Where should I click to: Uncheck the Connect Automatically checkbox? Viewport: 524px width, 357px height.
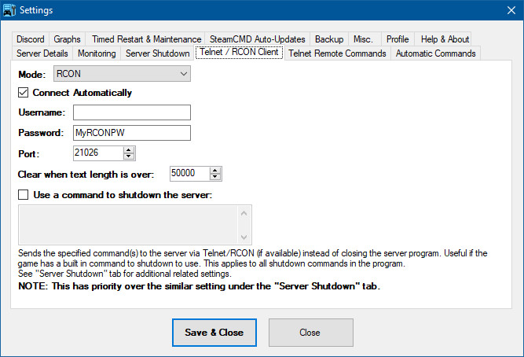point(23,93)
